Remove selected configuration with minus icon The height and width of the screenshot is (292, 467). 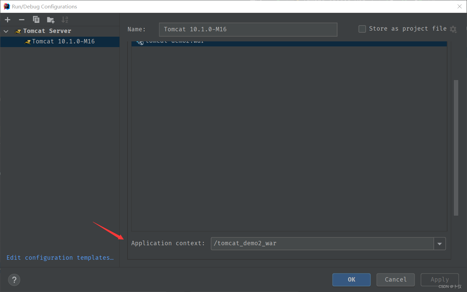point(22,20)
